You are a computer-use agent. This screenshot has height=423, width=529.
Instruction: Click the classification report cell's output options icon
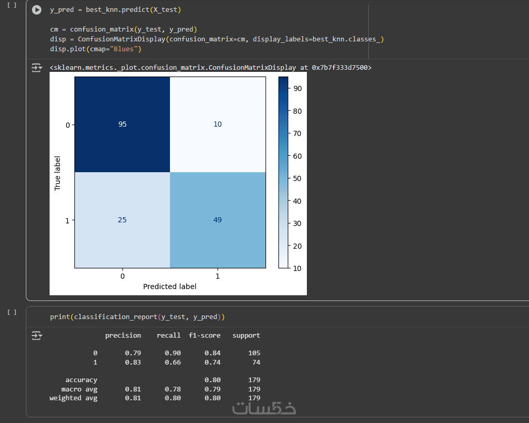tap(37, 336)
